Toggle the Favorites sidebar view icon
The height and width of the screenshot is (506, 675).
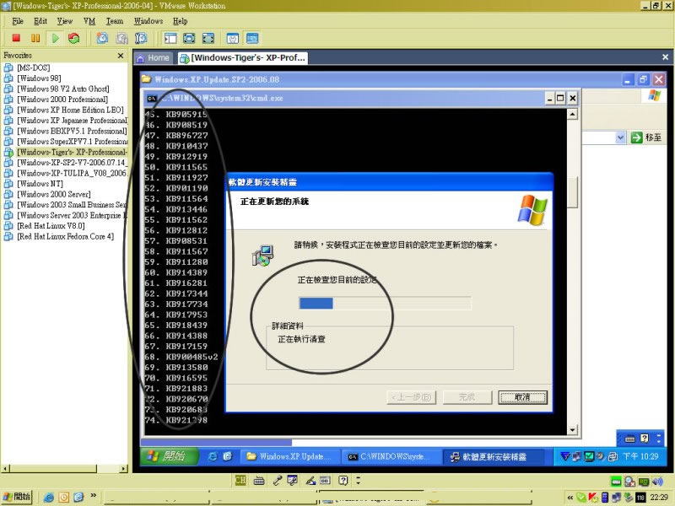tap(170, 38)
